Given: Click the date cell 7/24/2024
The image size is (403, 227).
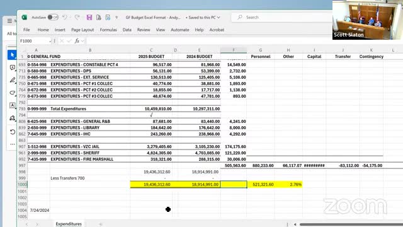Looking at the screenshot, I should 39,210.
